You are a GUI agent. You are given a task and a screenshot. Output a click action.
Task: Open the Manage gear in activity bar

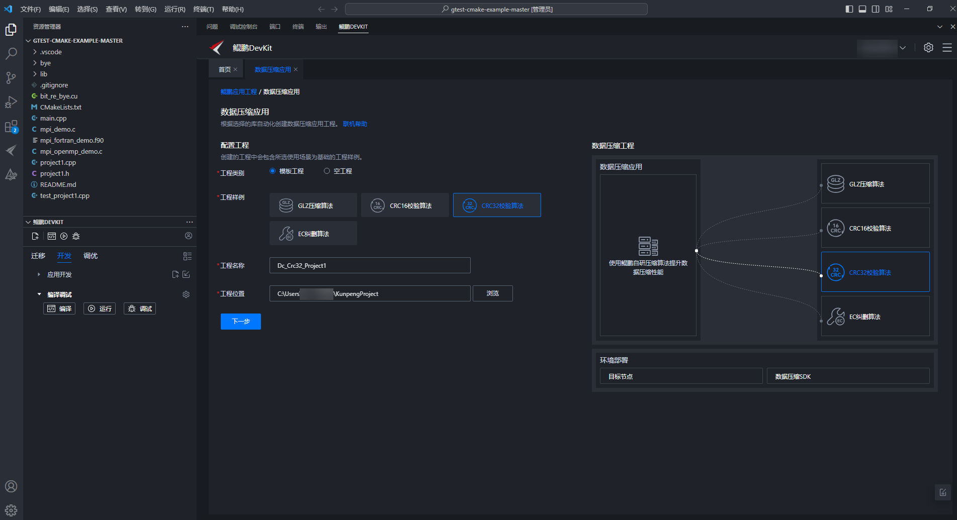pyautogui.click(x=11, y=510)
